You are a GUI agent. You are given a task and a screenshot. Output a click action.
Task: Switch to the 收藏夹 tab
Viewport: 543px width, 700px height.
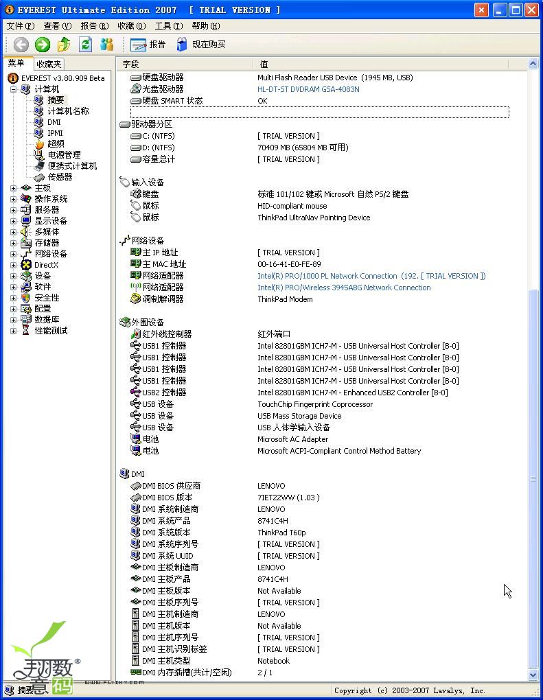click(49, 65)
